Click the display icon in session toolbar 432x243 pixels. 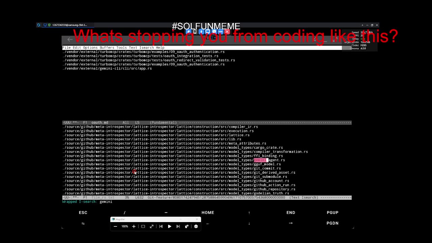coord(208,32)
